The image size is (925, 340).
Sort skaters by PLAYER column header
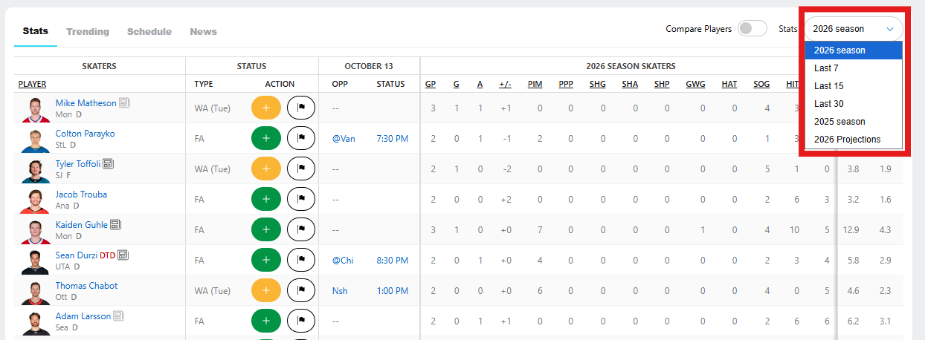32,85
